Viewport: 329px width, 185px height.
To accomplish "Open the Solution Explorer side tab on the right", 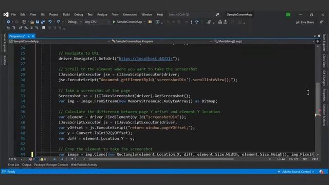I will (324, 115).
